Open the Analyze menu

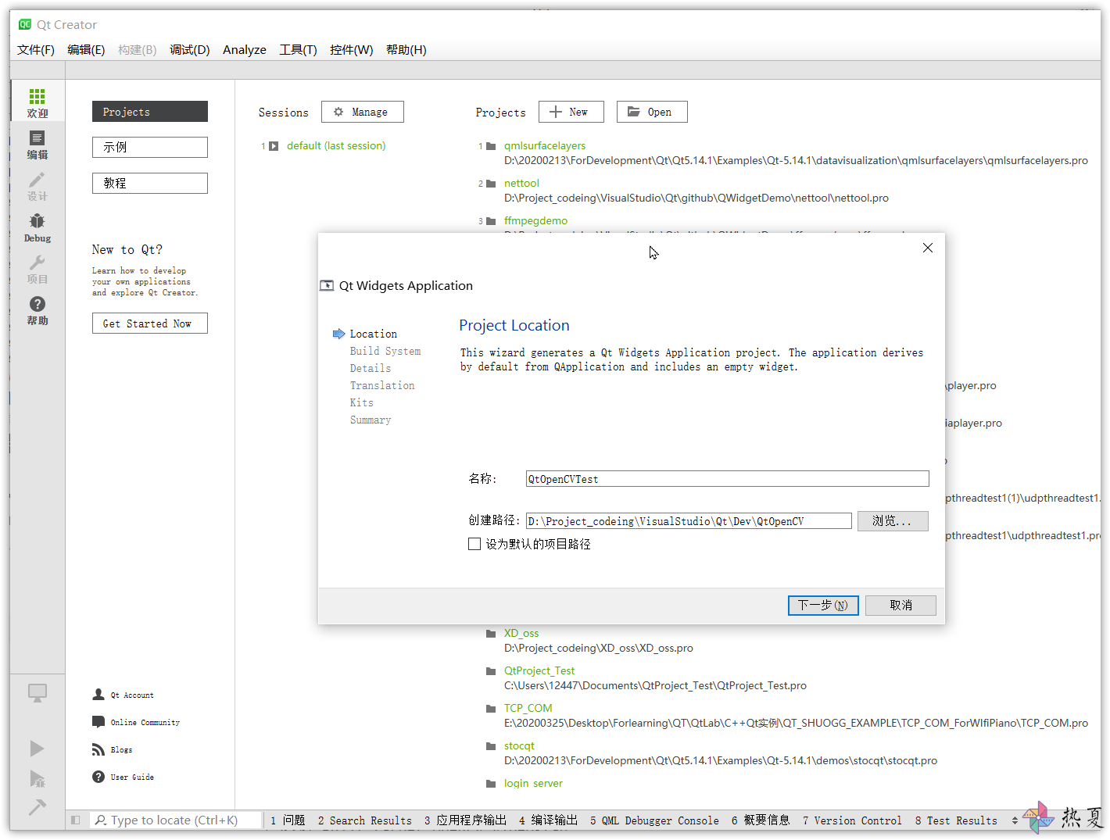click(245, 50)
